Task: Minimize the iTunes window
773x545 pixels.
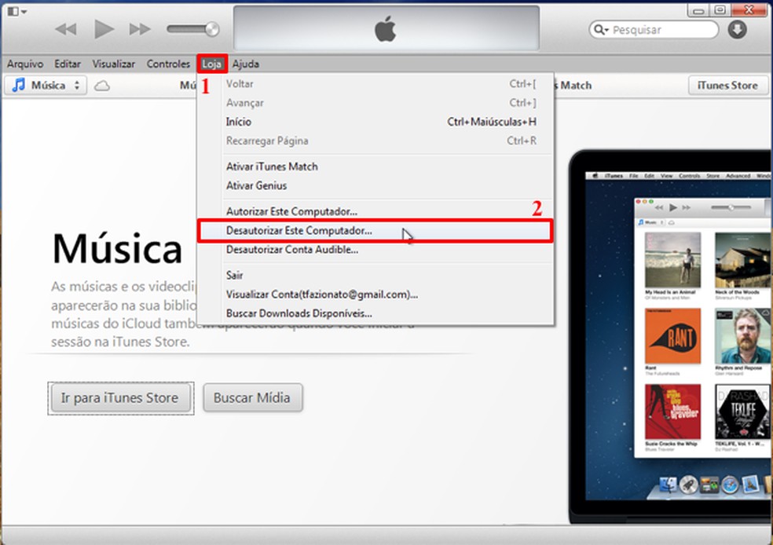Action: [698, 10]
